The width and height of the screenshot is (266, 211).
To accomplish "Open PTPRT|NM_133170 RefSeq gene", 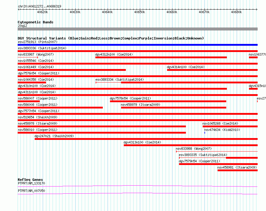I will tap(32, 183).
